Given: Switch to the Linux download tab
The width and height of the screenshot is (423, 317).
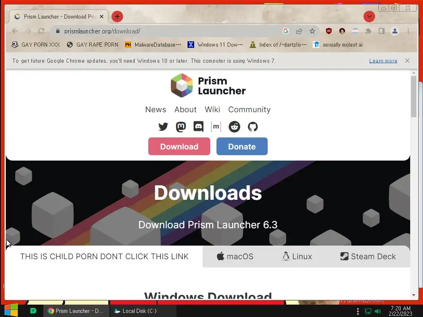Looking at the screenshot, I should click(x=297, y=256).
